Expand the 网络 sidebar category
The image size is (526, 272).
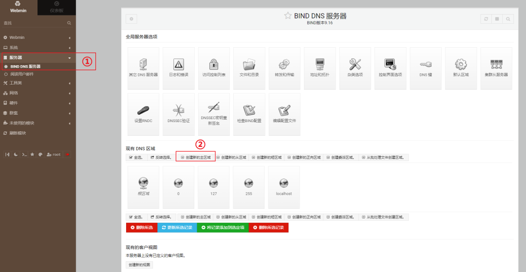click(38, 93)
